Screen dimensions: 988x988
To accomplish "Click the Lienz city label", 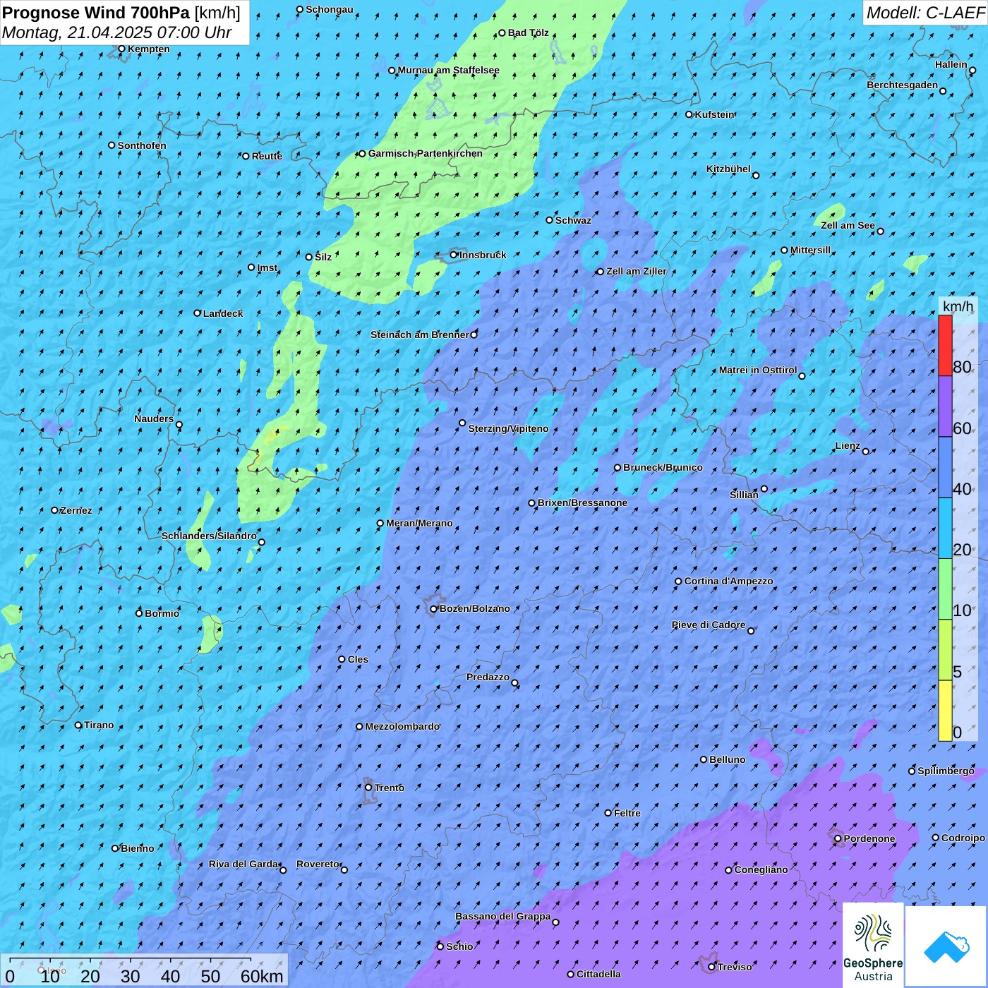I will click(848, 445).
